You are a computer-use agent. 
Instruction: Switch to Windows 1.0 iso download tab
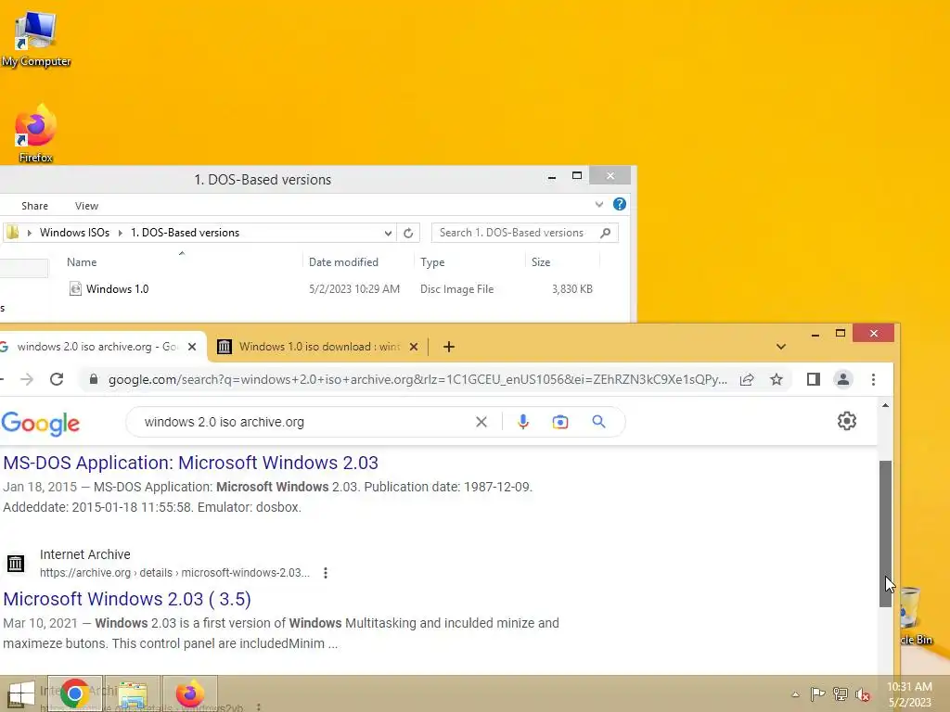click(x=318, y=347)
